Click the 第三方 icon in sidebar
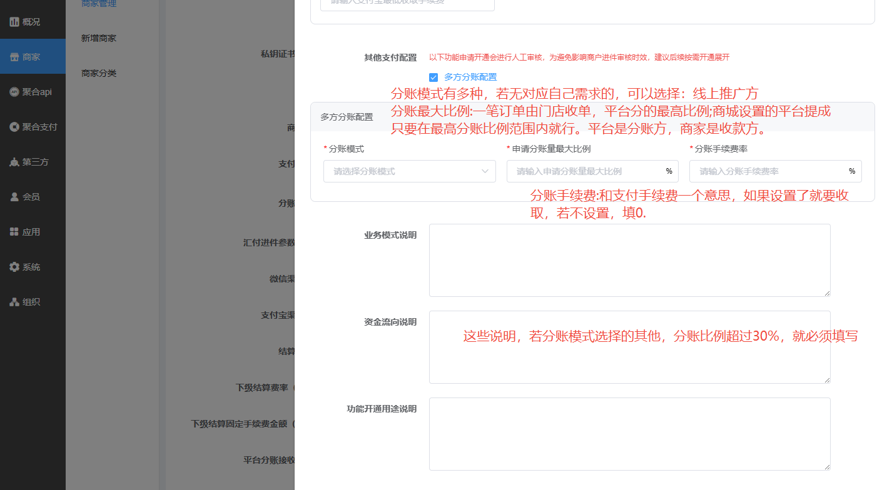 14,162
